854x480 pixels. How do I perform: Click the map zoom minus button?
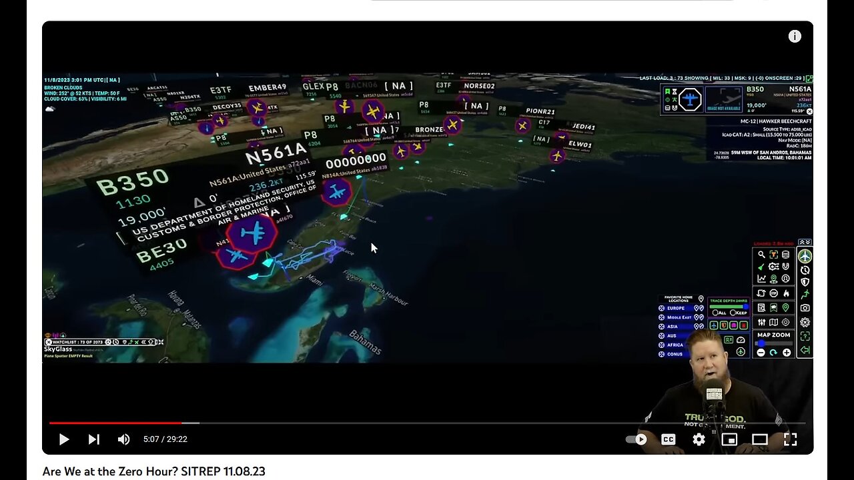[761, 353]
